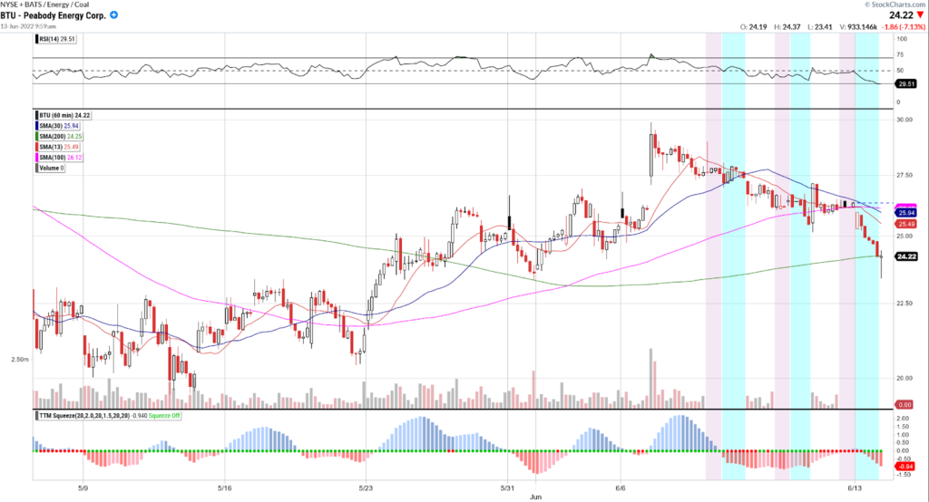The height and width of the screenshot is (502, 929).
Task: Click the red down-arrow next to 24.22 price
Action: tap(920, 14)
